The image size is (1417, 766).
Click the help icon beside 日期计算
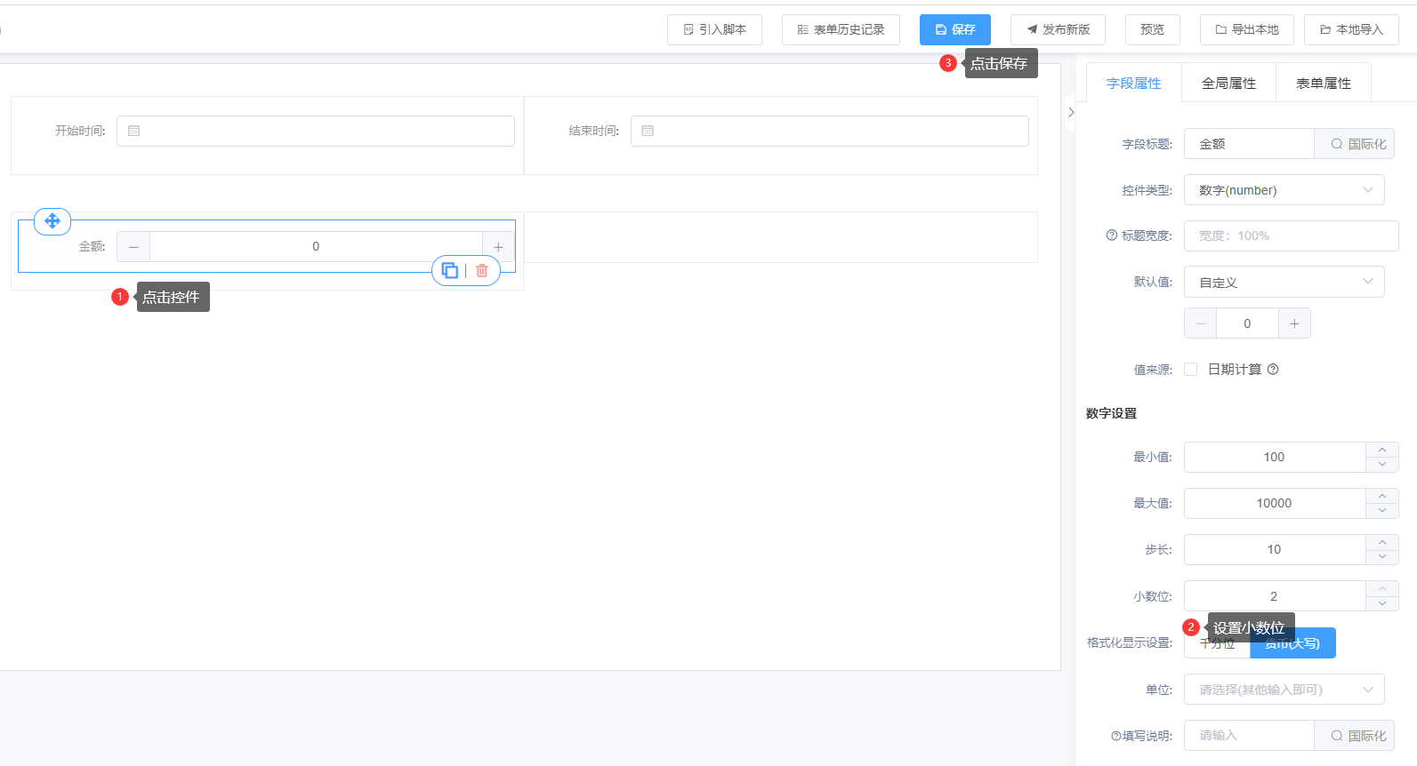coord(1273,370)
